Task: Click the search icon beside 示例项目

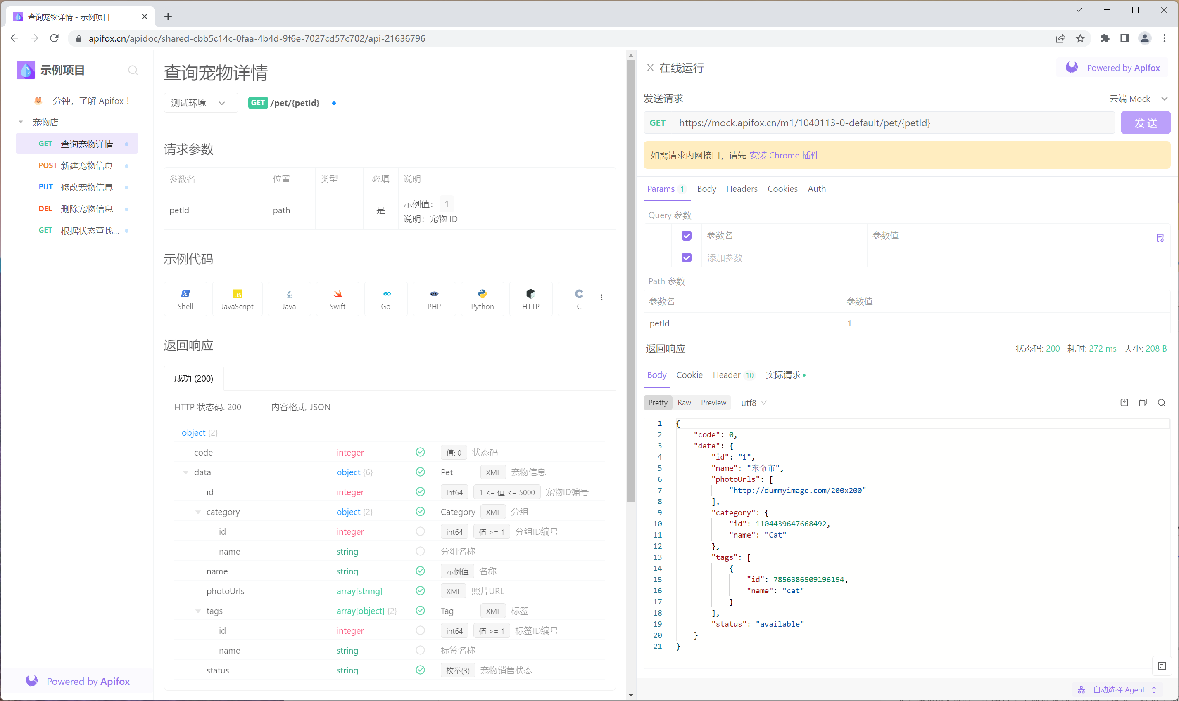Action: 133,71
